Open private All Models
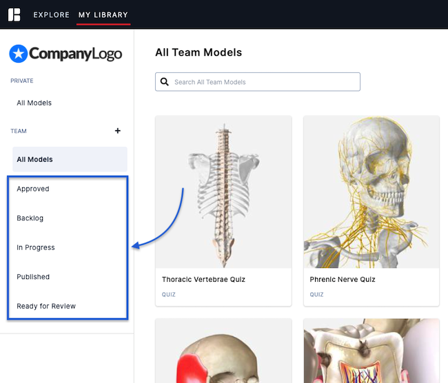448x383 pixels. 34,103
